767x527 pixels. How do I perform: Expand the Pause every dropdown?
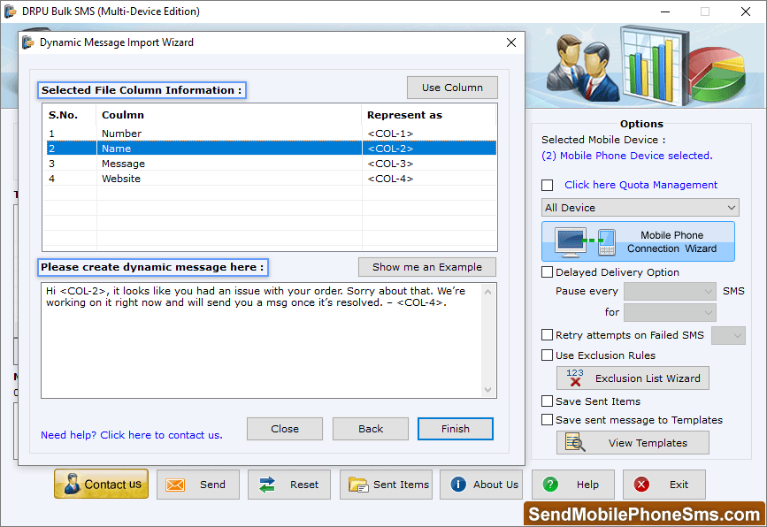point(670,292)
